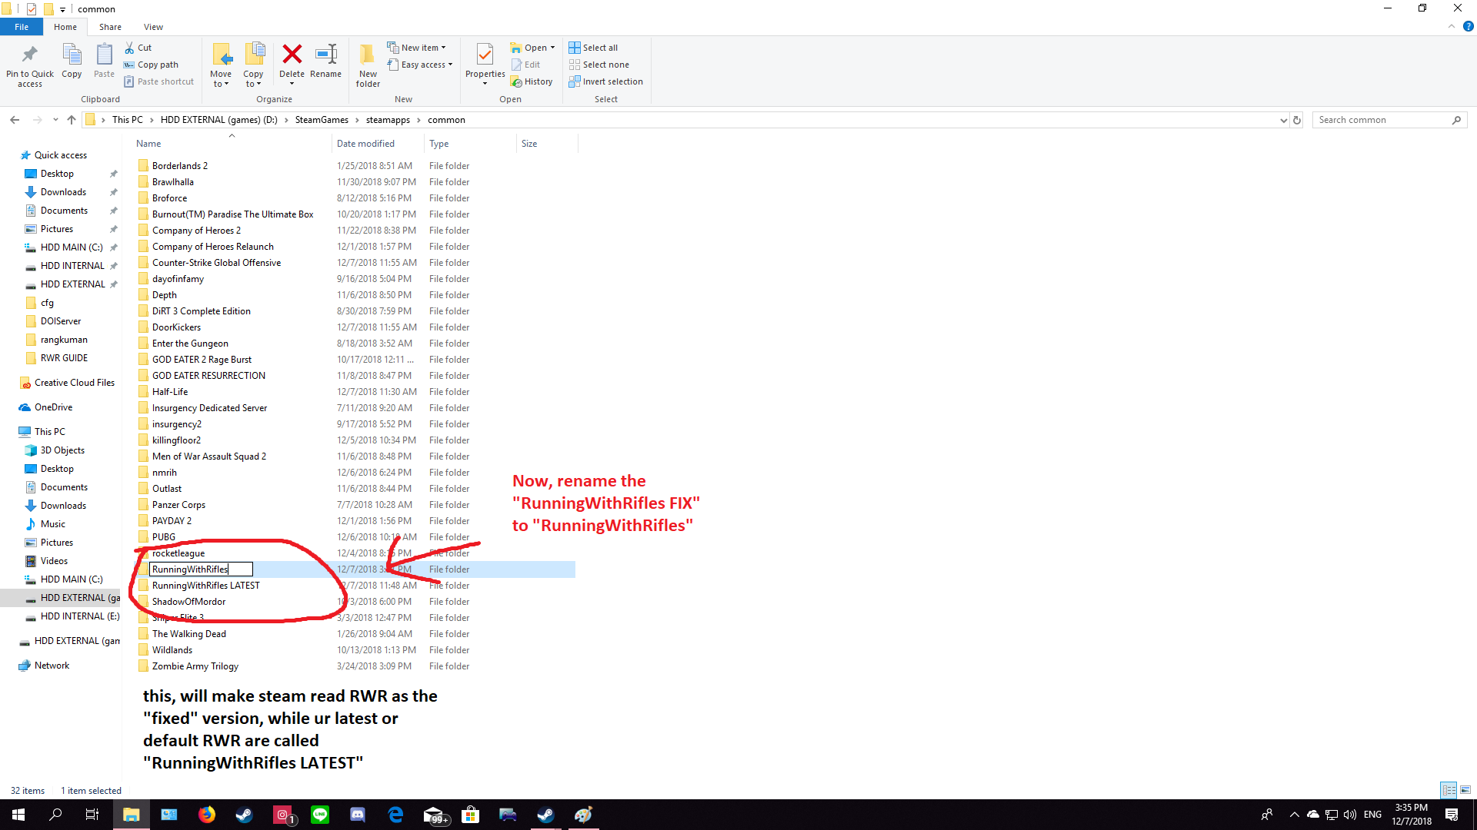This screenshot has width=1477, height=830.
Task: Expand address bar history dropdown arrow
Action: (1283, 120)
